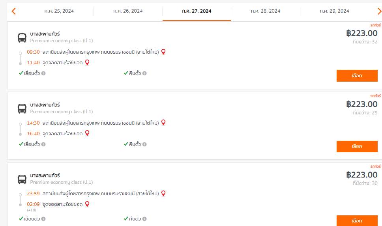Viewport: 382px width, 226px height.
Task: Go to previous dates with left arrow
Action: coord(14,11)
